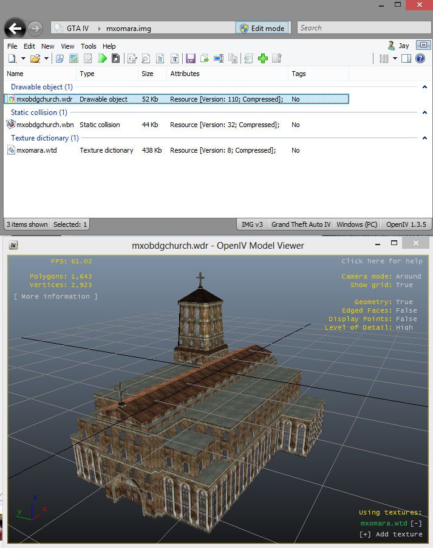The height and width of the screenshot is (548, 433).
Task: Click GTA IV breadcrumb
Action: point(78,29)
